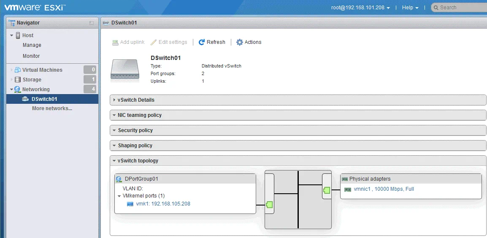Click the large DSwitch01 switch image
The height and width of the screenshot is (238, 487).
point(125,69)
